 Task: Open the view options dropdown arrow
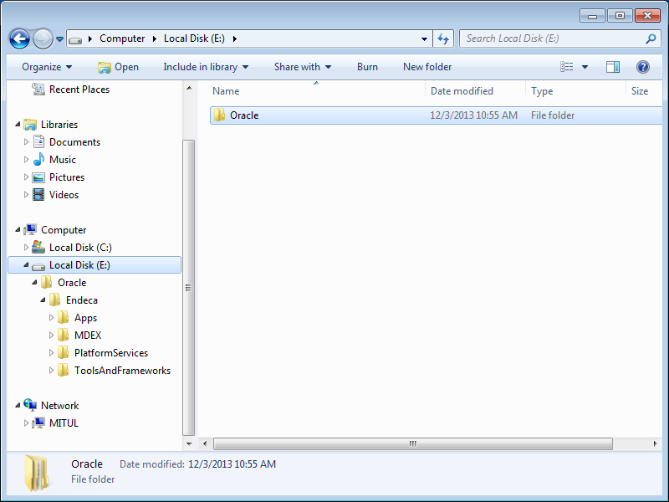click(585, 67)
